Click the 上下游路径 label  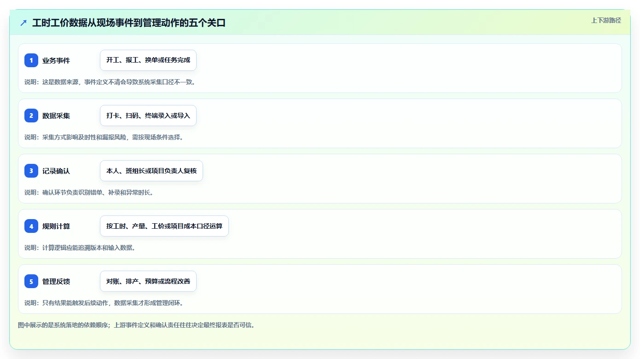606,20
